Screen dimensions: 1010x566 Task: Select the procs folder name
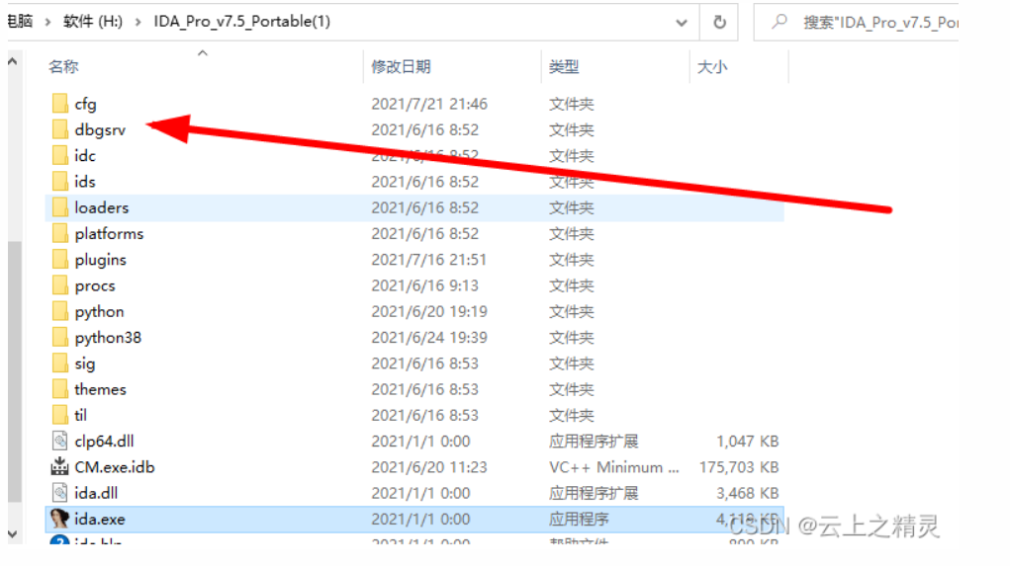click(x=95, y=285)
